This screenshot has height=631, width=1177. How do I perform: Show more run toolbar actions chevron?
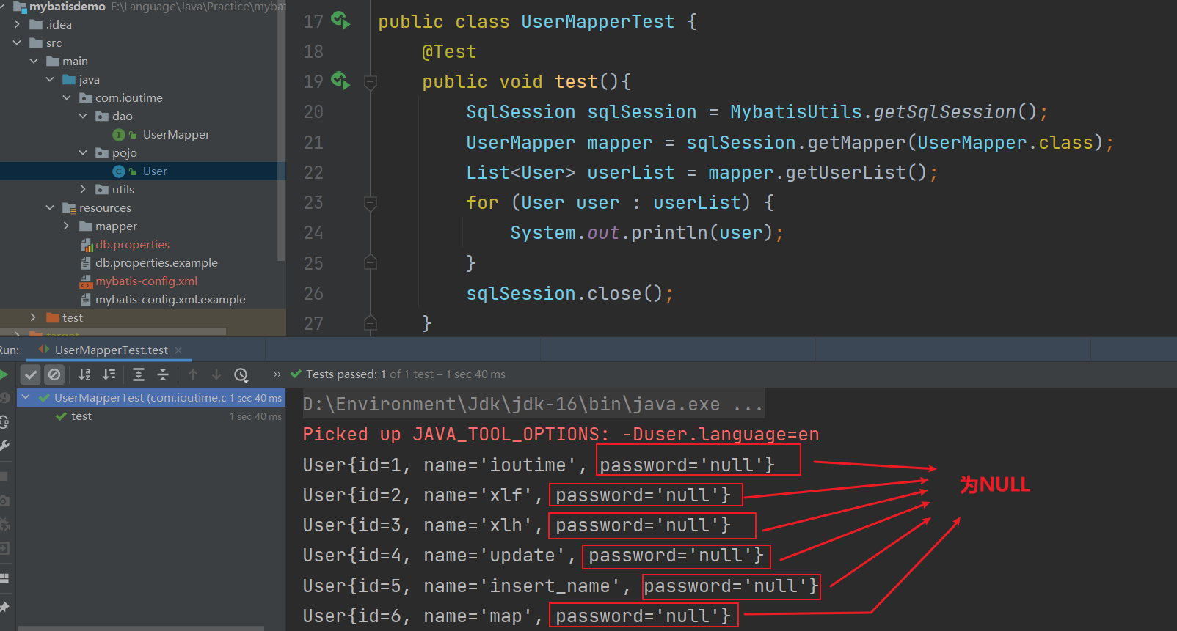(277, 374)
